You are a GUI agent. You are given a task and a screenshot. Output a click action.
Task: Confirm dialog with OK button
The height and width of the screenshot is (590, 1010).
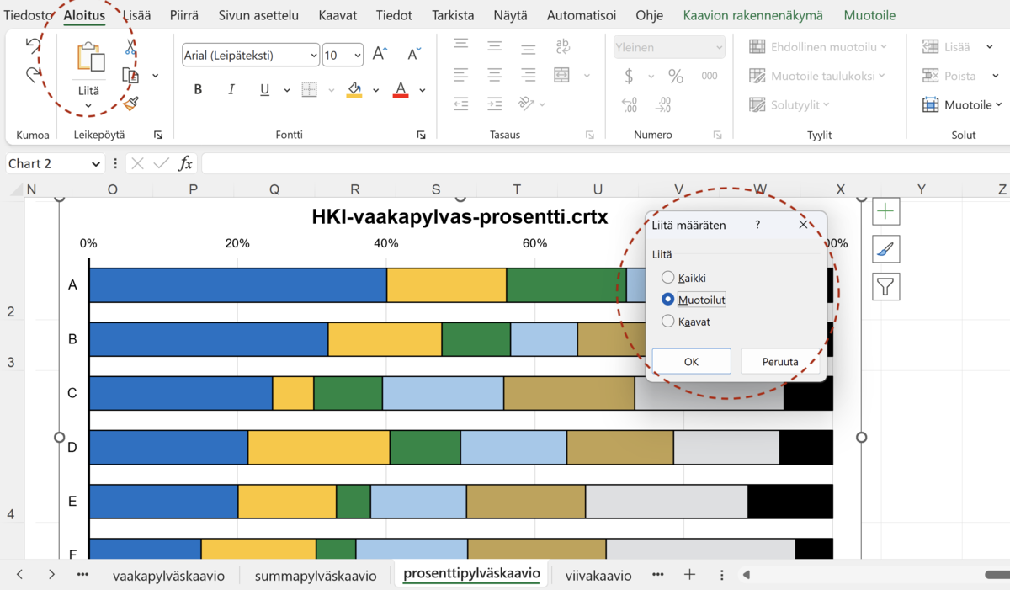click(691, 362)
